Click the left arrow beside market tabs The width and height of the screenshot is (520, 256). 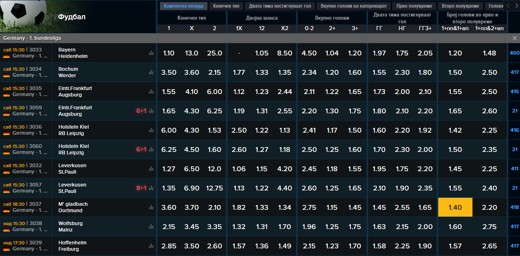point(508,6)
